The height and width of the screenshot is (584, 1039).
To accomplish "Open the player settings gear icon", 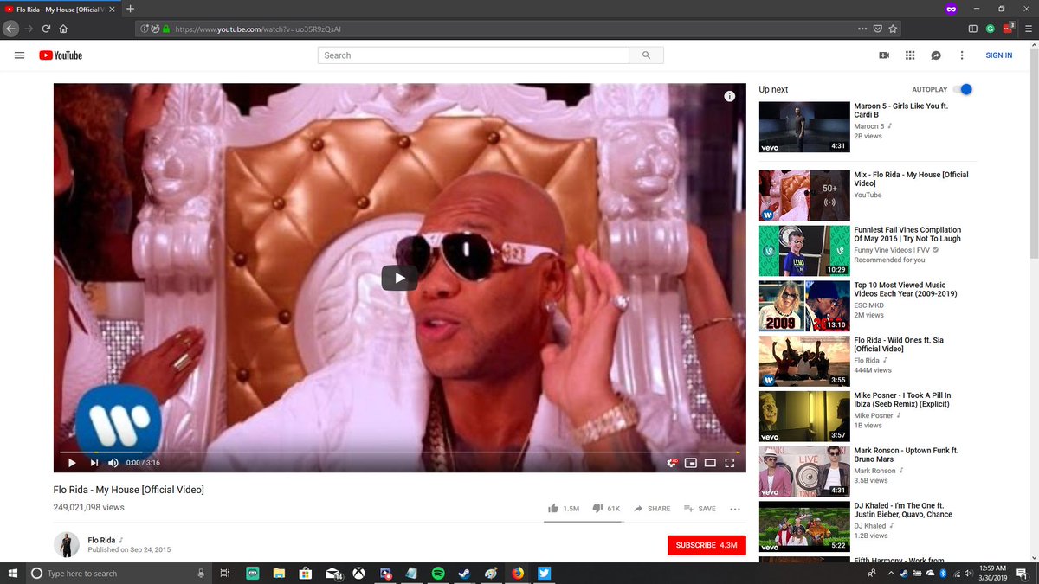I will tap(672, 463).
